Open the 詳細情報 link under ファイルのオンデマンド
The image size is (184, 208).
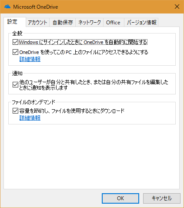coord(30,118)
